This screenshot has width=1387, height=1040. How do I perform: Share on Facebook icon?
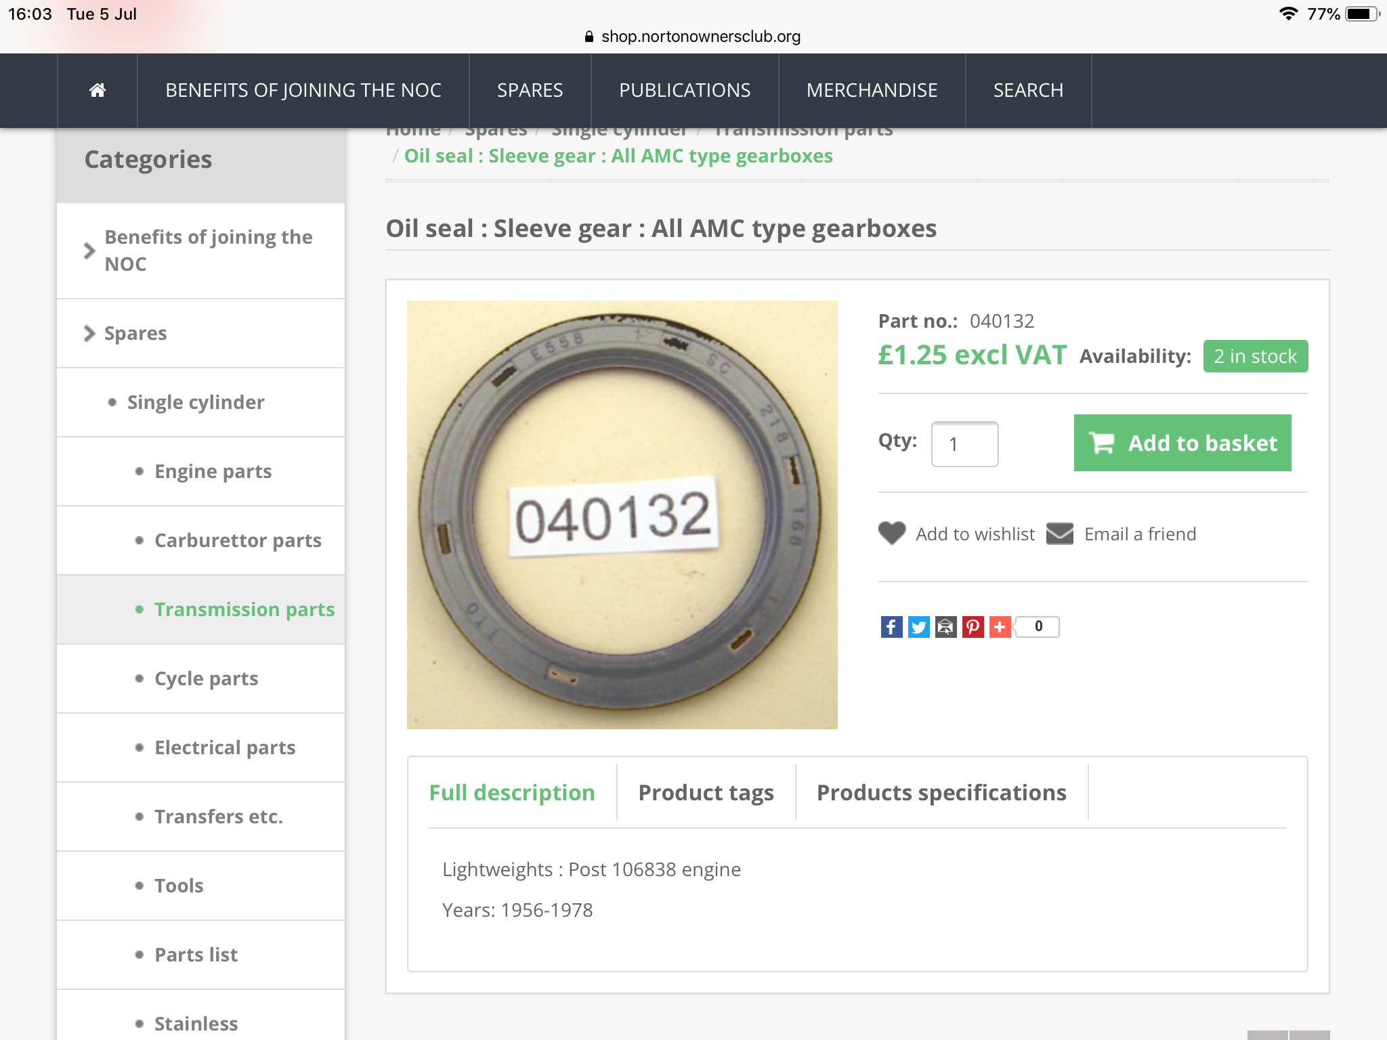891,627
